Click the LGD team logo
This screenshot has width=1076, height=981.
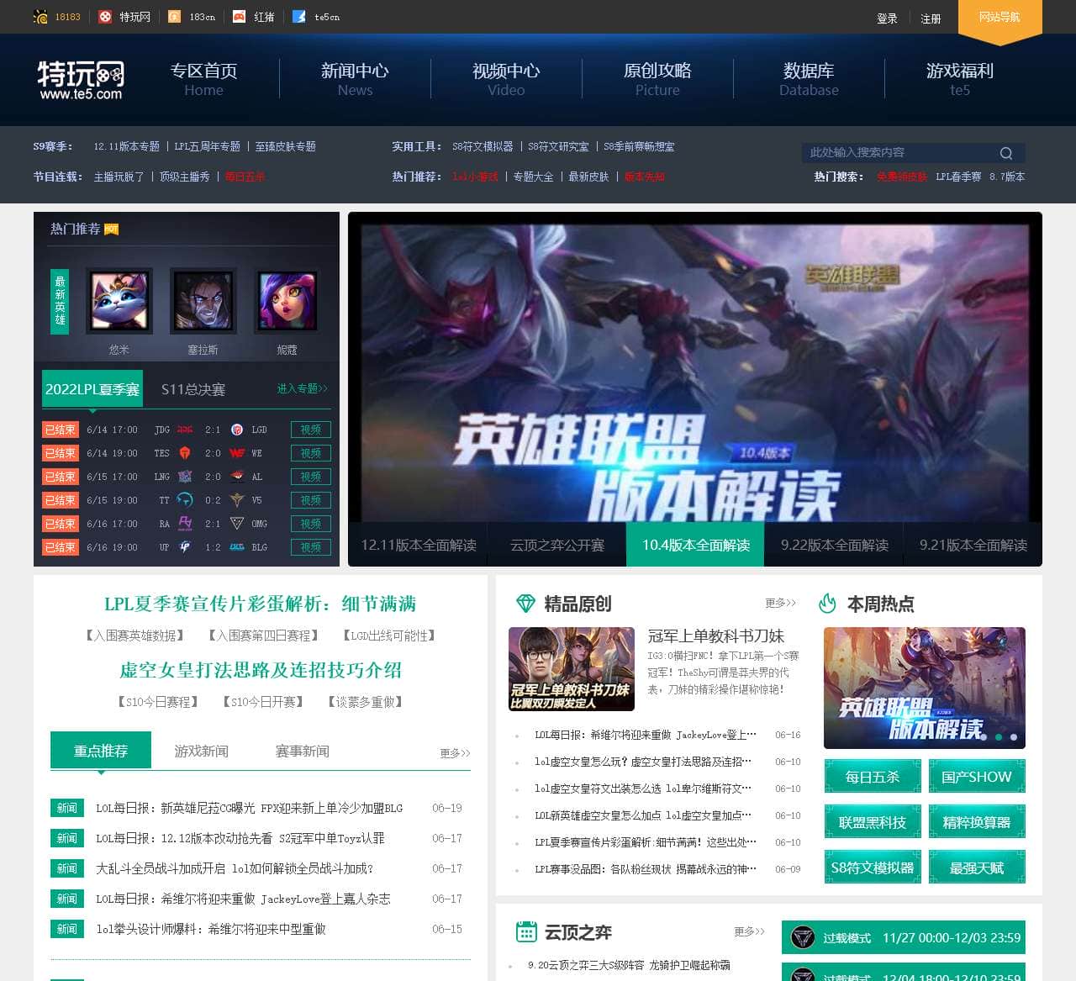coord(237,430)
